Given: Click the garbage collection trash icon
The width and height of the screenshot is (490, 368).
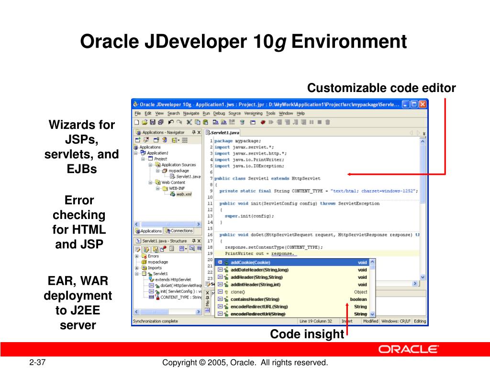Looking at the screenshot, I should tap(327, 122).
